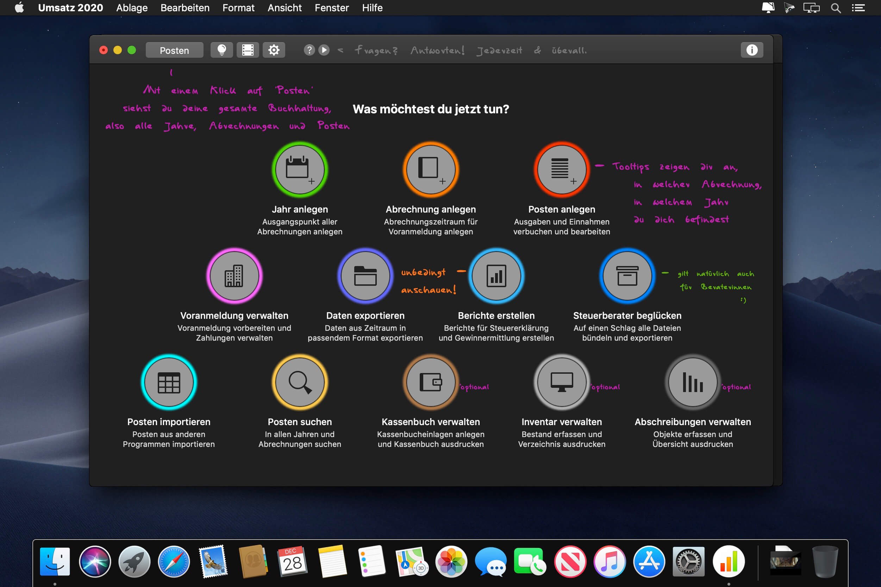Image resolution: width=881 pixels, height=587 pixels.
Task: Click the filmstrip toolbar button
Action: [x=248, y=50]
